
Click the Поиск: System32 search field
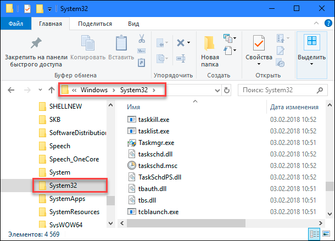(x=283, y=90)
